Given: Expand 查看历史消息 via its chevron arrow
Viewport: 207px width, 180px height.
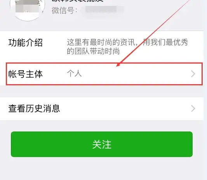Looking at the screenshot, I should [x=193, y=109].
